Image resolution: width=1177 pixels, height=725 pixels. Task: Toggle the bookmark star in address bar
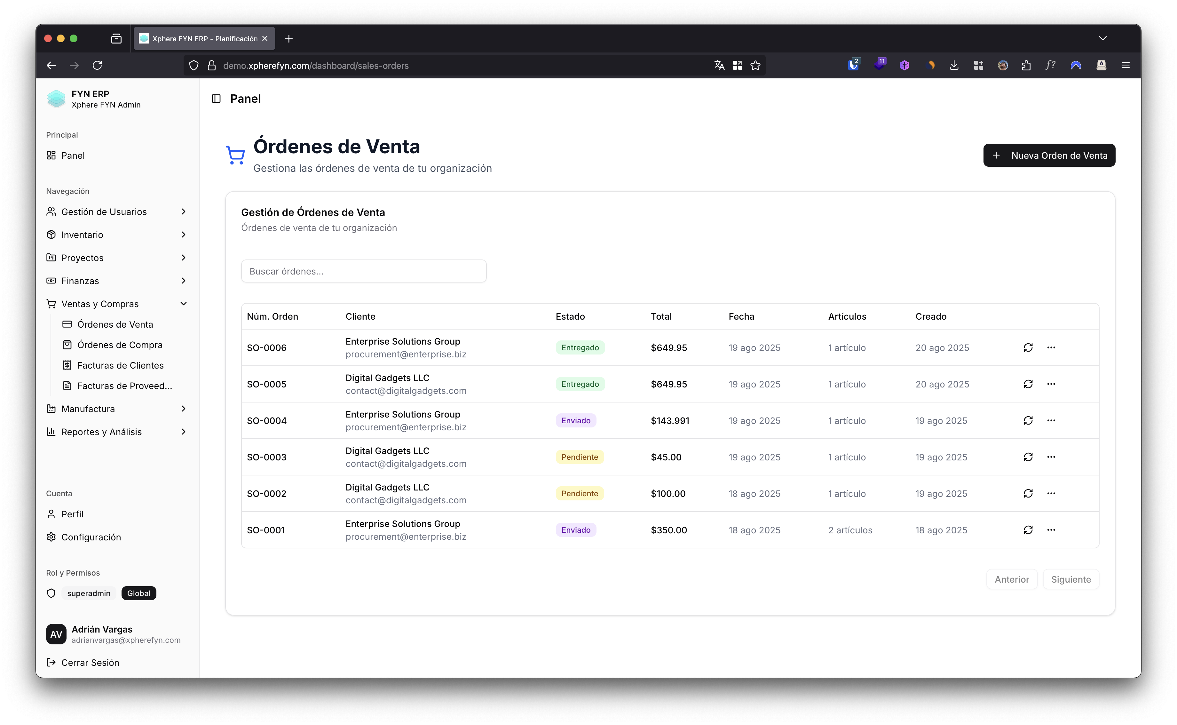coord(755,65)
